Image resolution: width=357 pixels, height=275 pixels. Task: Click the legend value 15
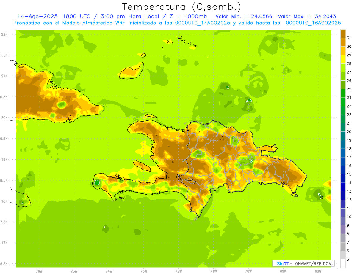pyautogui.click(x=349, y=174)
